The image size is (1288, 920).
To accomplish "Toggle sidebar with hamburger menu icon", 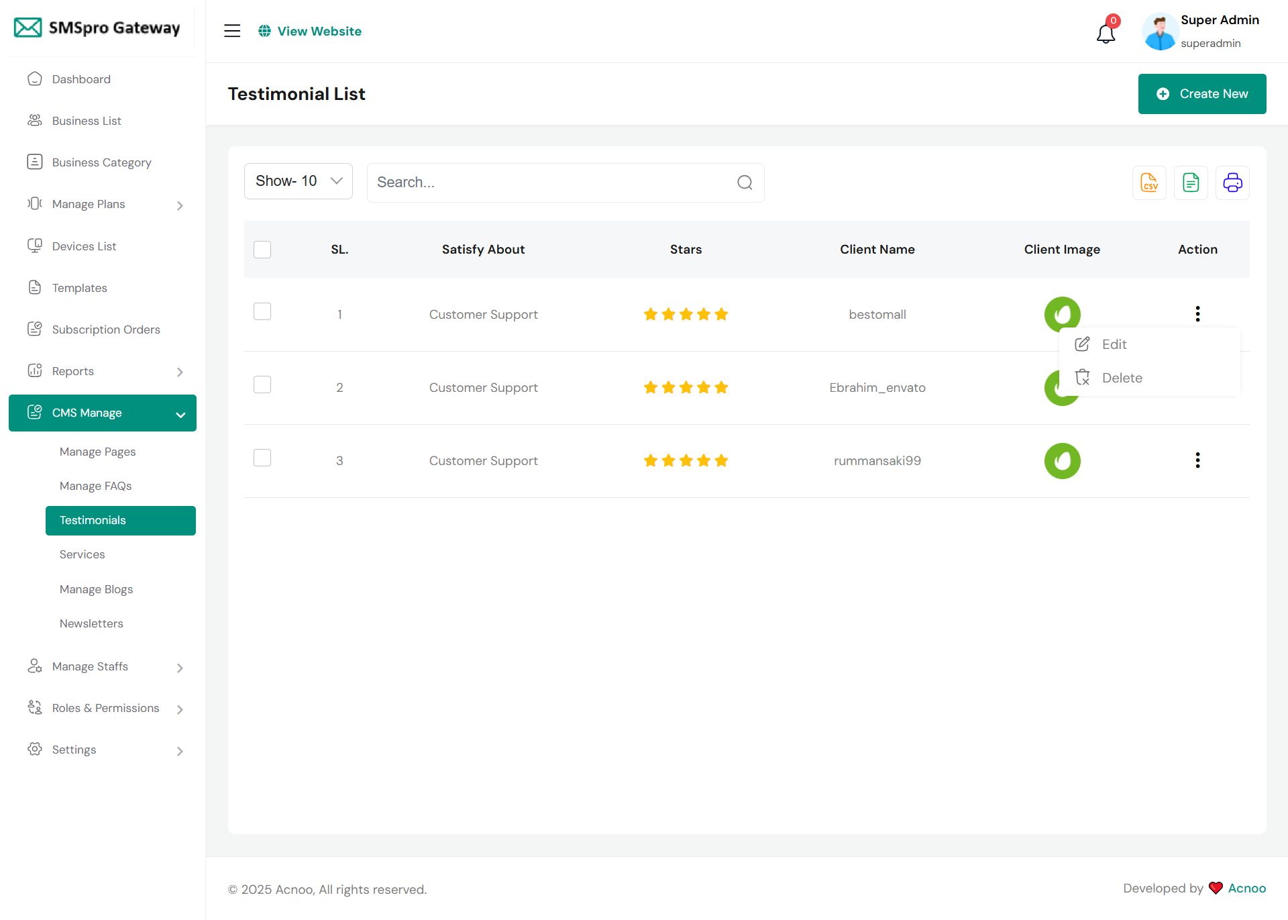I will click(x=232, y=31).
